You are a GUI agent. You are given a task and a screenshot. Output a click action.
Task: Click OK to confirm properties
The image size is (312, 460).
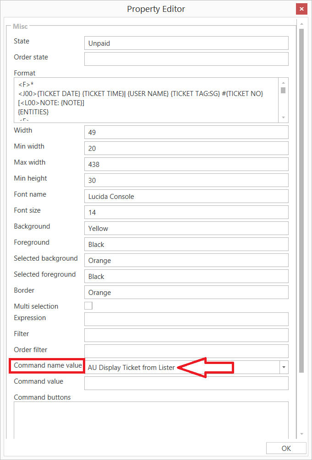click(286, 449)
